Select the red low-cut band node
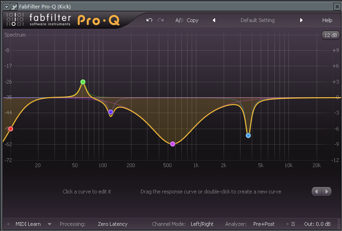 pos(10,129)
